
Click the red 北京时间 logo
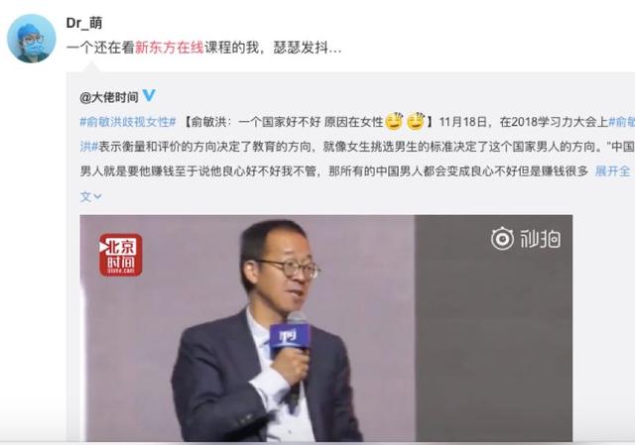pos(121,255)
